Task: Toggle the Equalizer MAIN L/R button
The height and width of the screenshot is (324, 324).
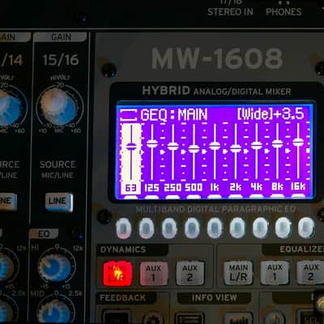Action: point(238,273)
